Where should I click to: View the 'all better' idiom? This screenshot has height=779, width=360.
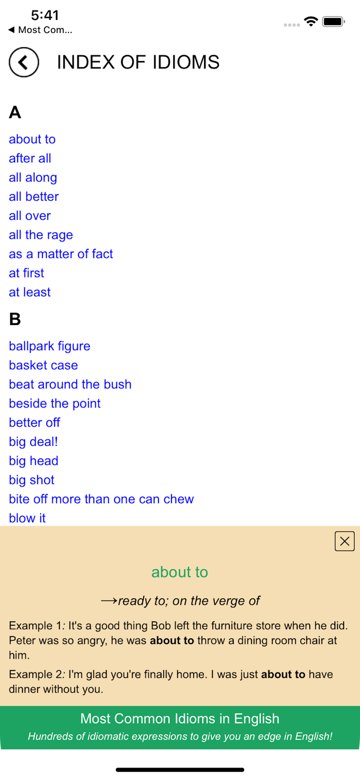coord(34,196)
